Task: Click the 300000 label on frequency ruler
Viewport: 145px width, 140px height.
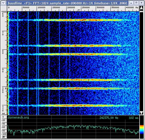Action: [101, 7]
